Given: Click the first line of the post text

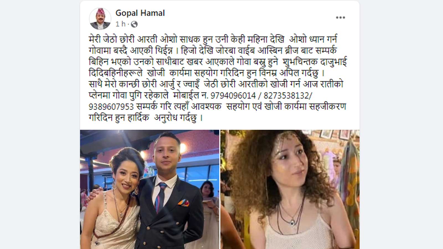Looking at the screenshot, I should pyautogui.click(x=213, y=40).
